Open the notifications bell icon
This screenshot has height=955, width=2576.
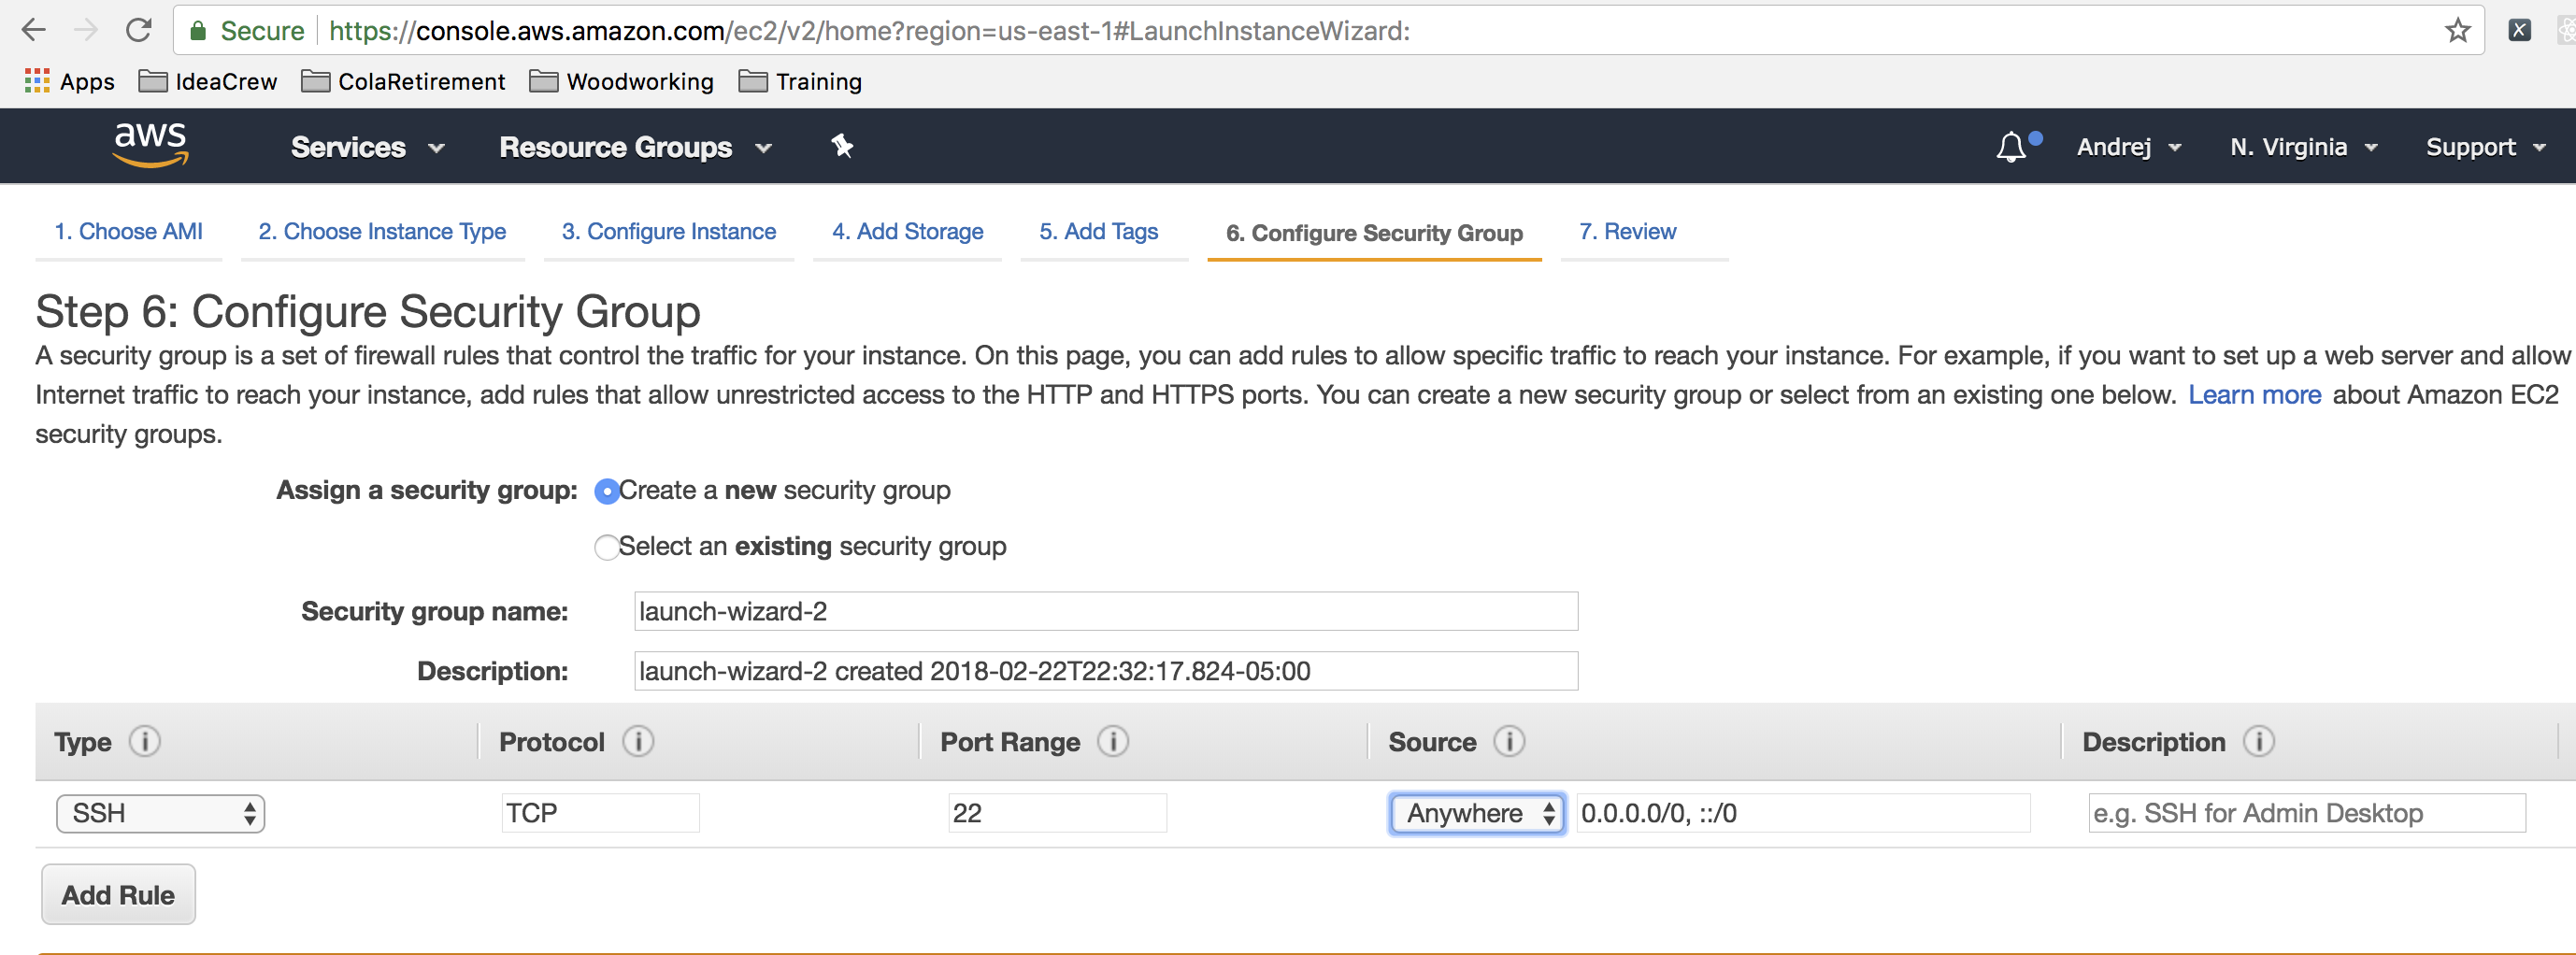pyautogui.click(x=2011, y=147)
